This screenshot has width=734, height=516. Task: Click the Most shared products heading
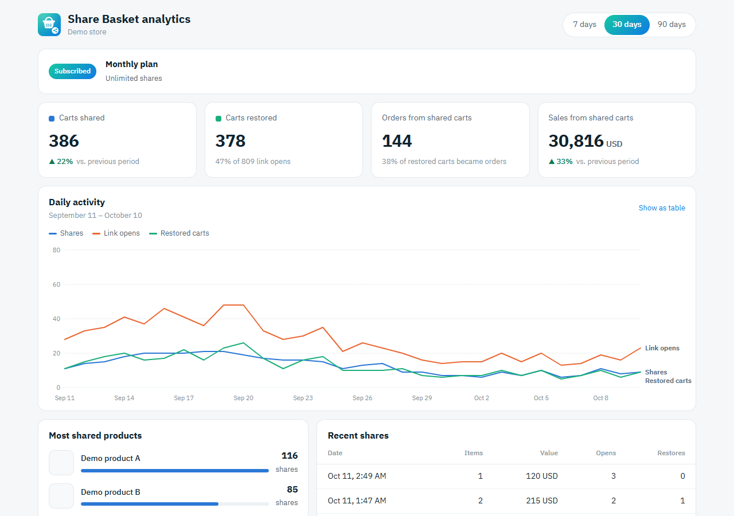pyautogui.click(x=95, y=436)
